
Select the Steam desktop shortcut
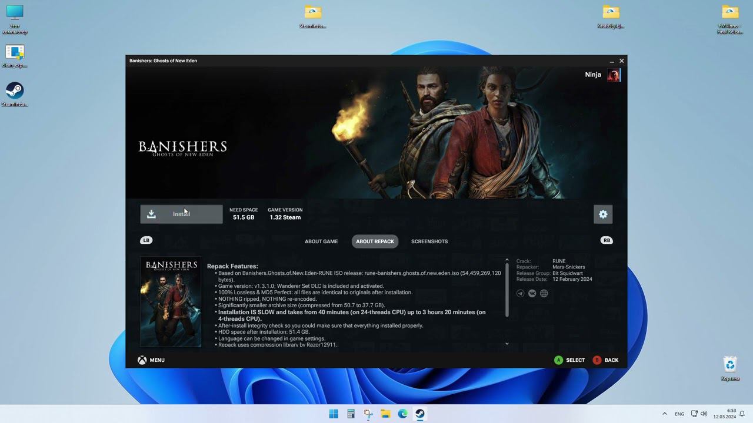tap(15, 94)
